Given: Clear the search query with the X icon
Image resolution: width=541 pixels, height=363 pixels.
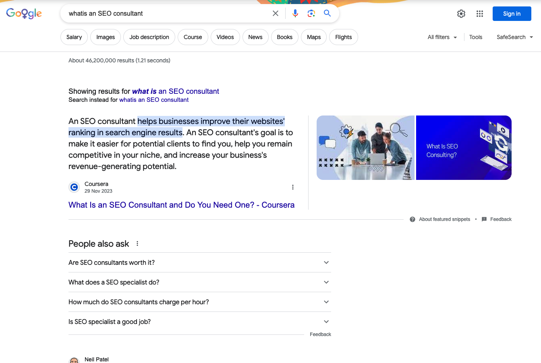Looking at the screenshot, I should coord(275,13).
